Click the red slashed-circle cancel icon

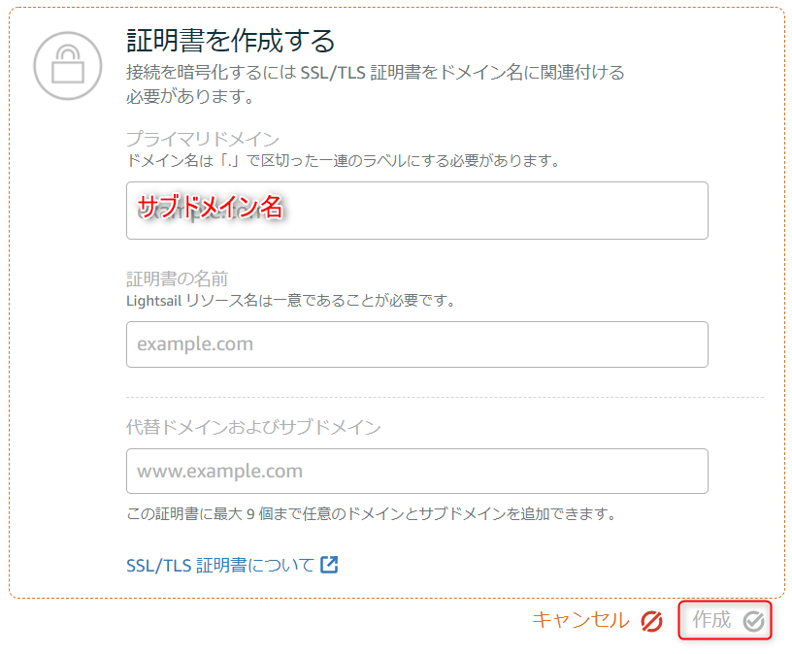tap(651, 621)
